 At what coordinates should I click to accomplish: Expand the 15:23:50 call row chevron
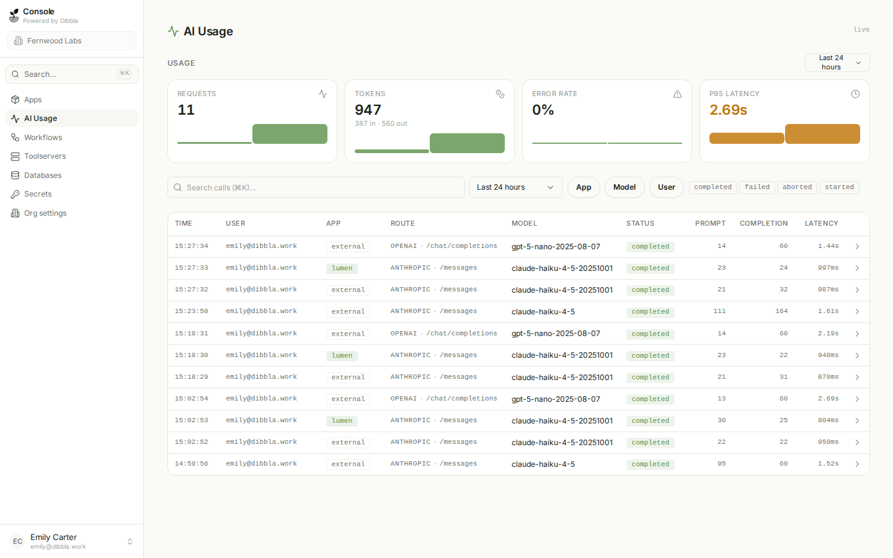(857, 312)
